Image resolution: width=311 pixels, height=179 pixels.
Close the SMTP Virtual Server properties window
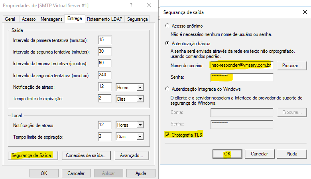(149, 5)
